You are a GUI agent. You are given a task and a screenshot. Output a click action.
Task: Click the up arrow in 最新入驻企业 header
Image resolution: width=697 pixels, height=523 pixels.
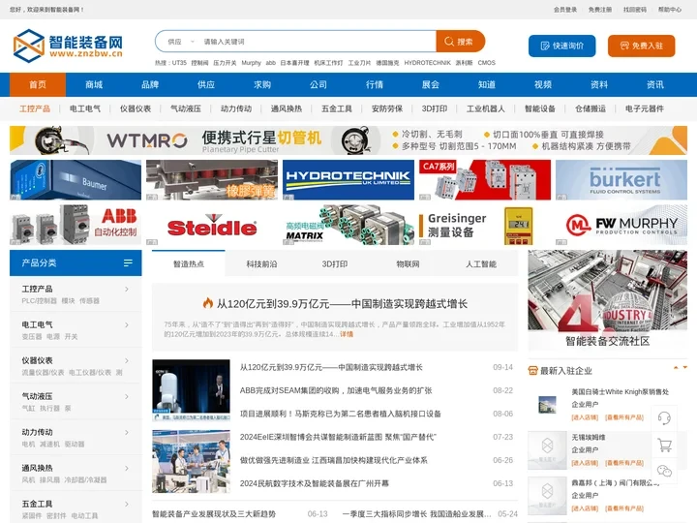[x=676, y=368]
